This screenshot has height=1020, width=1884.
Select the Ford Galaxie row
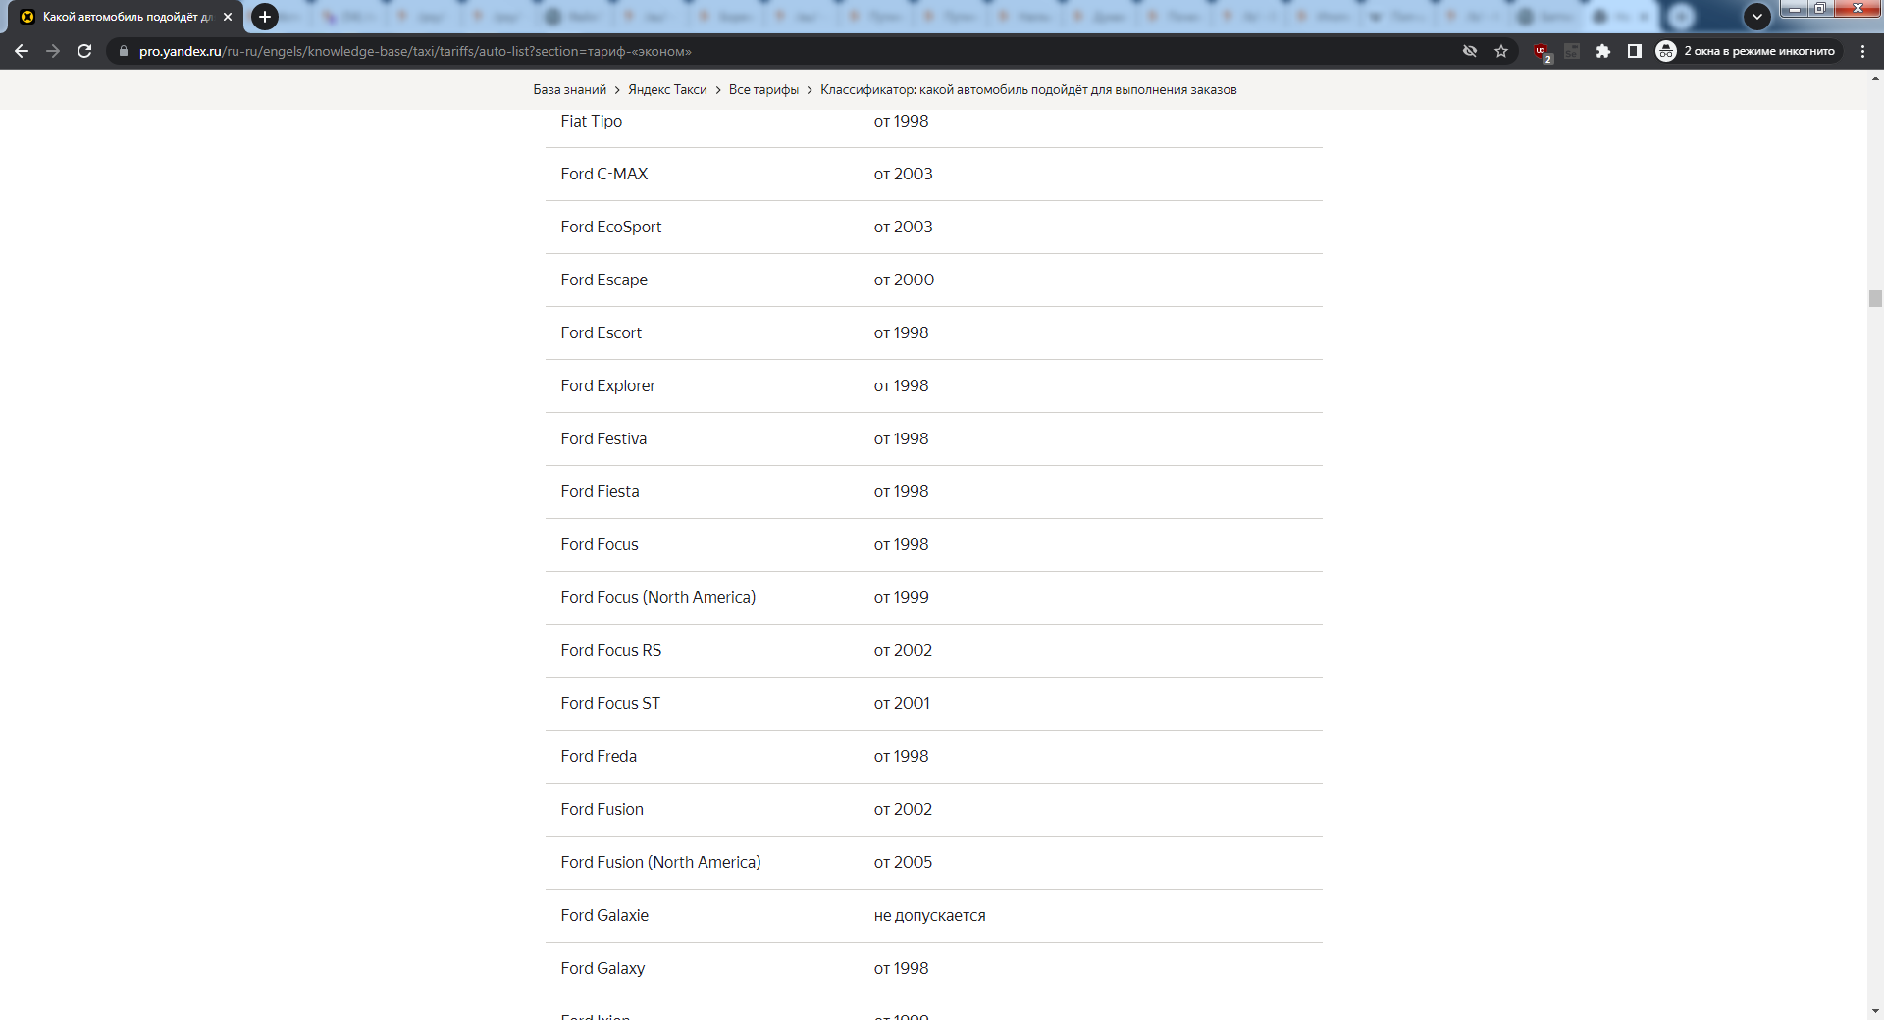[934, 916]
